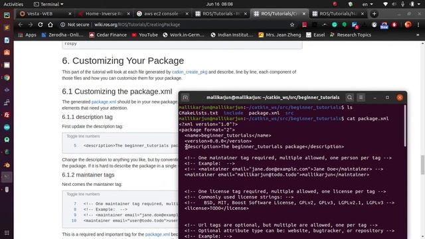Click the 'Not secure' site info indicator
This screenshot has height=239, width=425.
click(x=75, y=25)
